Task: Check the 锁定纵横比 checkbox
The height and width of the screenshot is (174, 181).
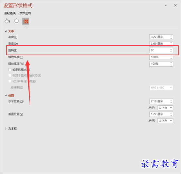Action: click(x=10, y=70)
